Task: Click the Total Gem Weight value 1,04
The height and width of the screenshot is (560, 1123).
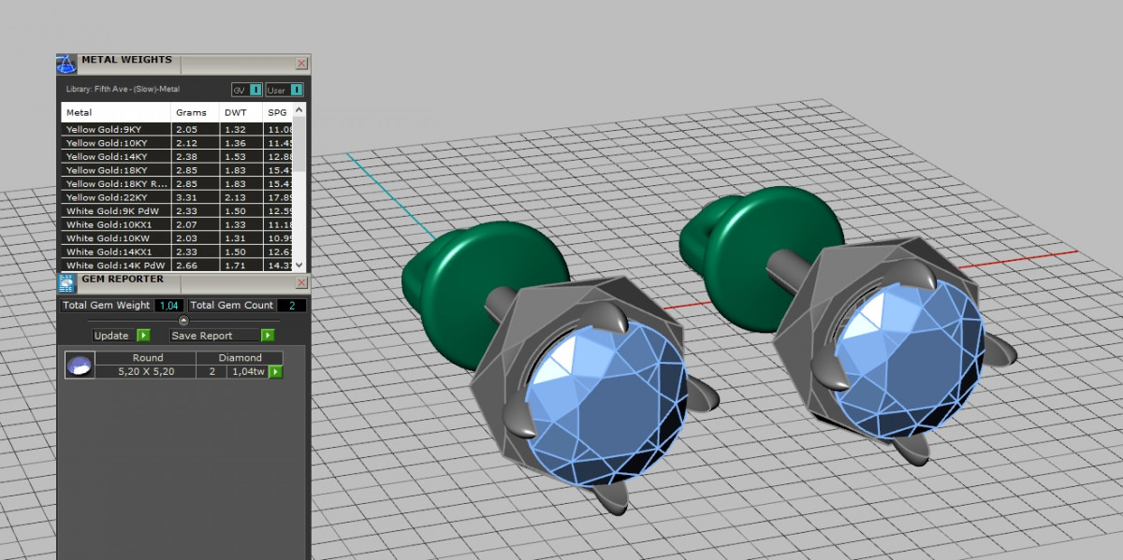Action: tap(168, 305)
